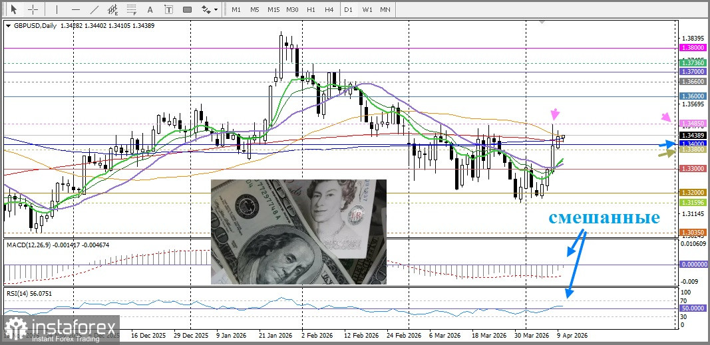The image size is (710, 345).
Task: Click the 1.38395 price scale value
Action: click(x=694, y=39)
